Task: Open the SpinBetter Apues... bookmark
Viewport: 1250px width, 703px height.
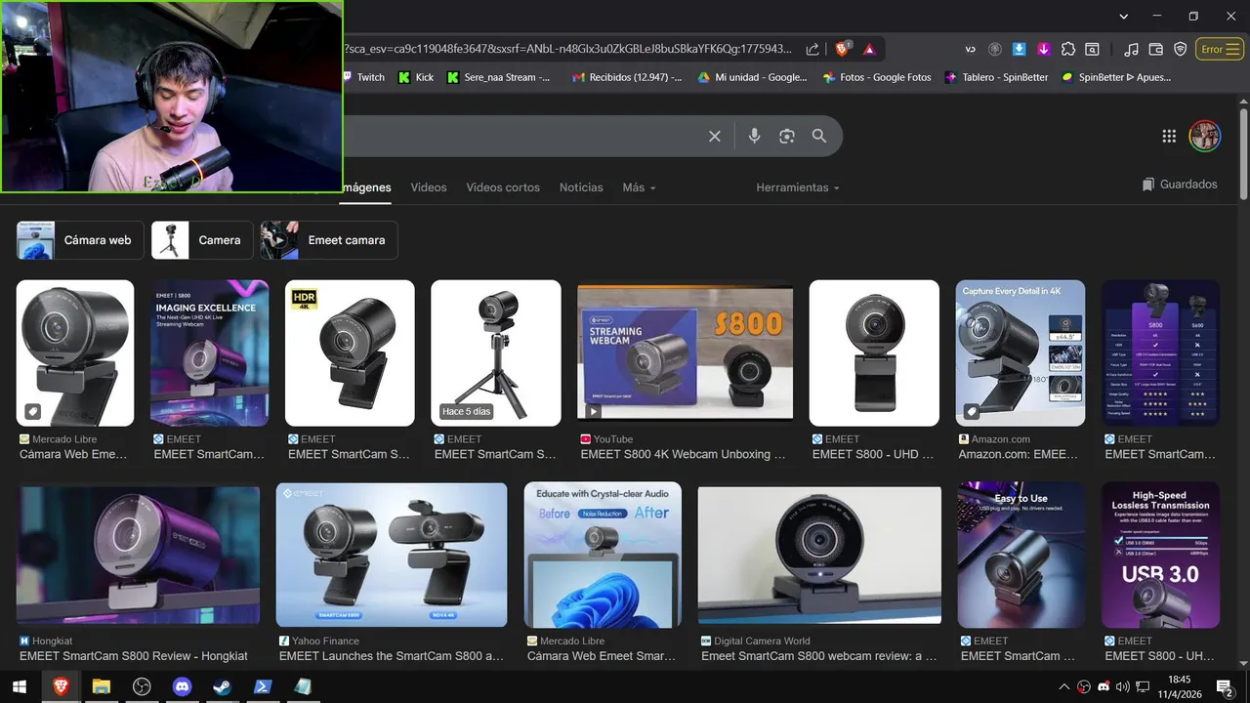Action: point(1116,77)
